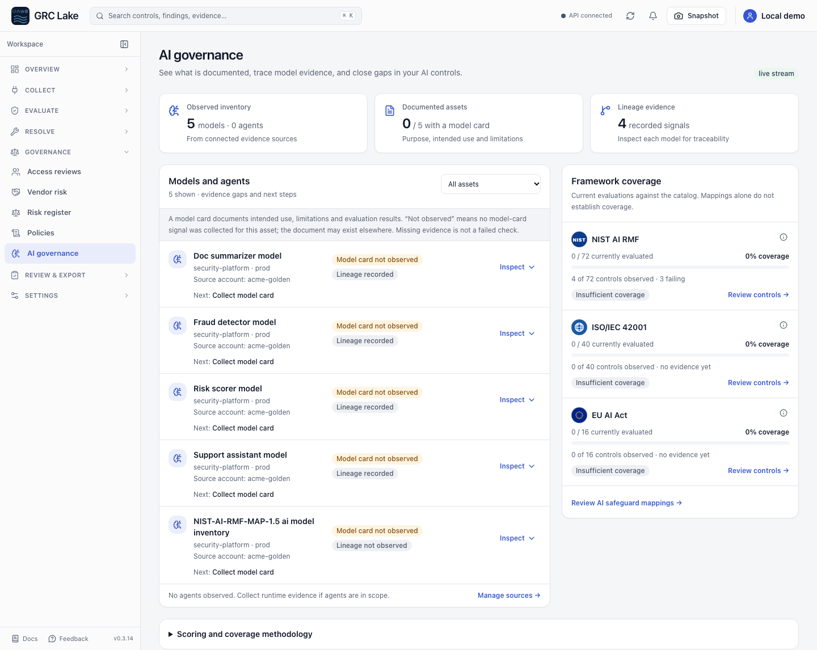This screenshot has height=650, width=817.
Task: Show info for ISO/IEC 42001
Action: click(784, 325)
